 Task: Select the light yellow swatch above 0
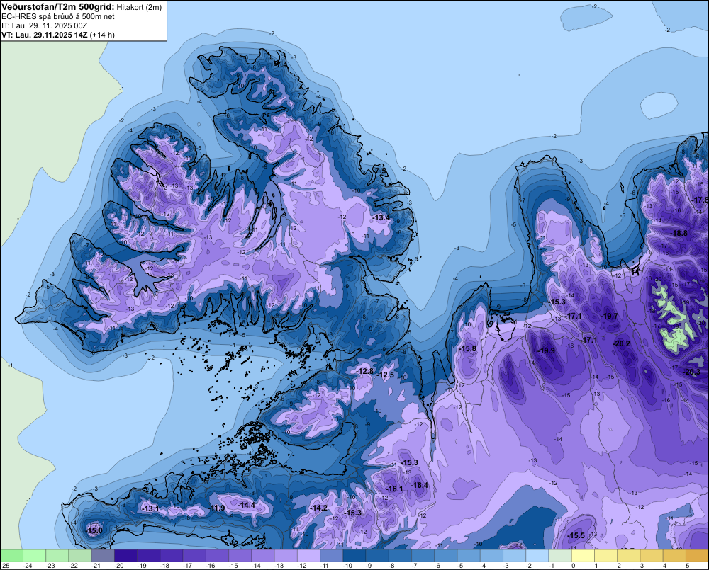tap(583, 555)
